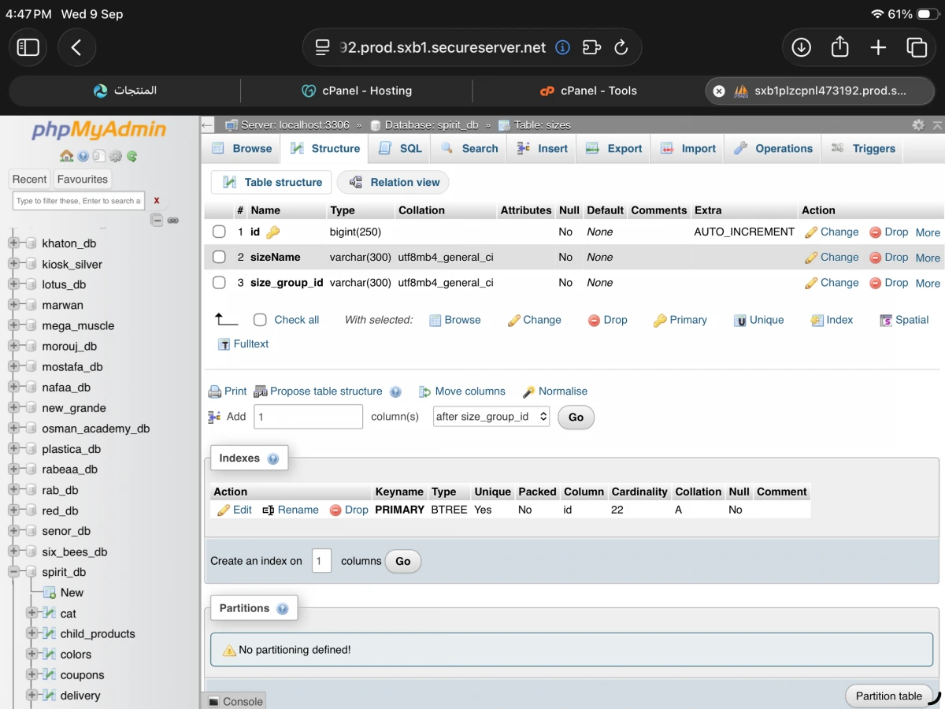Expand the khaton_db database node
This screenshot has height=709, width=945.
(13, 243)
